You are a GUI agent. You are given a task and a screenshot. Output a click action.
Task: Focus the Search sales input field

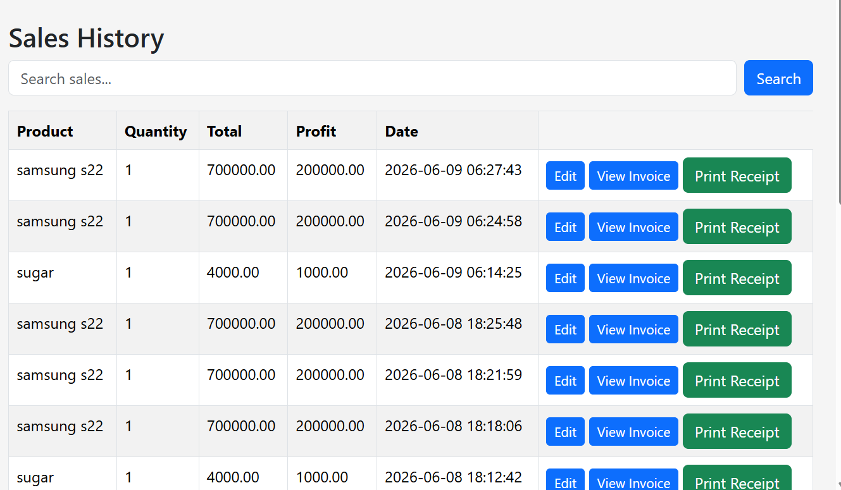tap(372, 78)
